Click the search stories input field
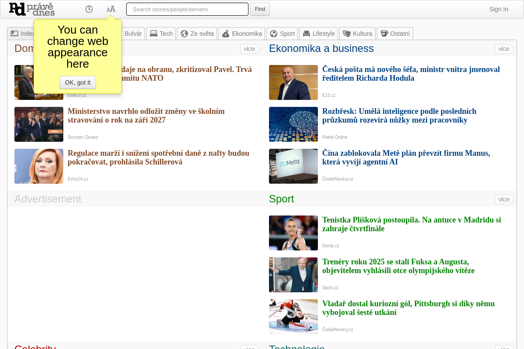 point(187,9)
